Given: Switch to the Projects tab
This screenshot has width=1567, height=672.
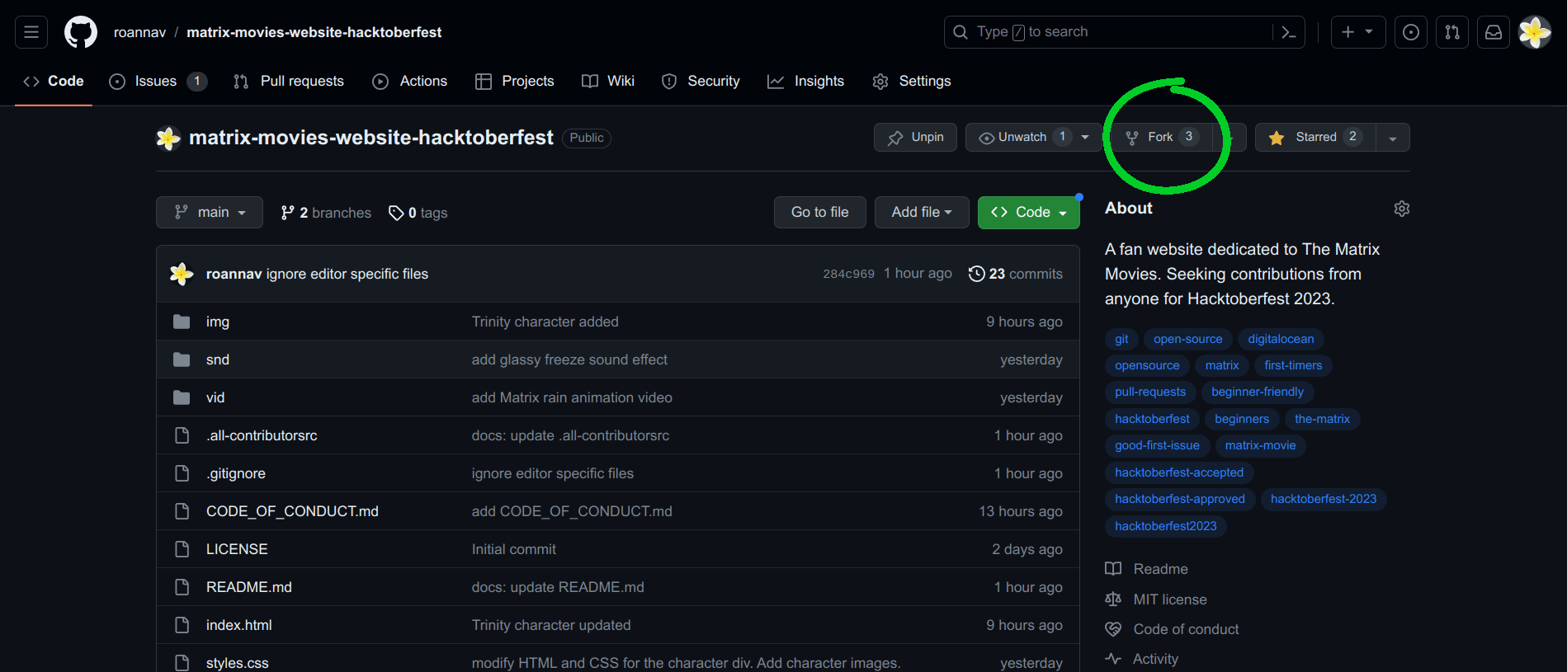Looking at the screenshot, I should (515, 81).
